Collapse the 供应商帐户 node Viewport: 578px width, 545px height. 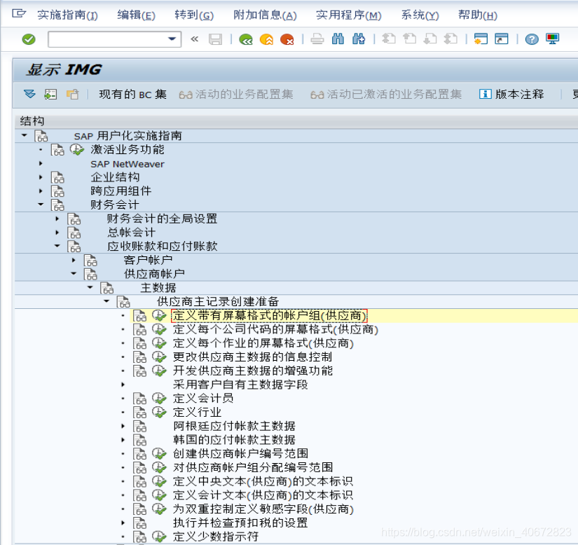click(74, 273)
